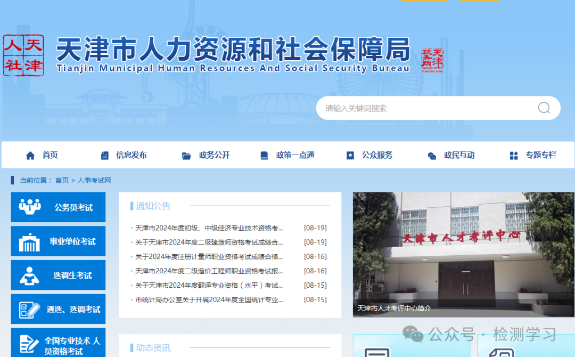Open the folder icon beside 政务公开
The image size is (575, 357).
point(186,155)
